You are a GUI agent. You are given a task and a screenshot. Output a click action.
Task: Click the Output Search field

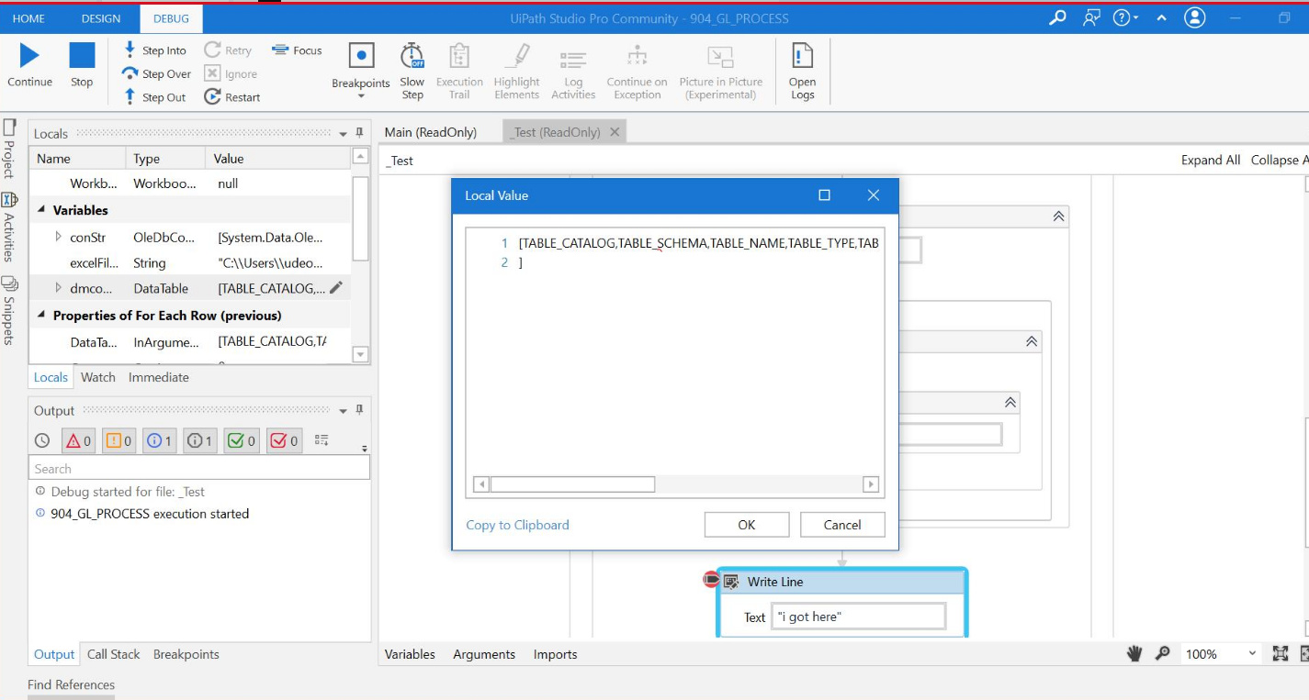(199, 468)
